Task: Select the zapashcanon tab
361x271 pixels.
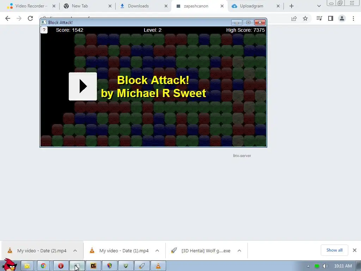Action: 196,6
